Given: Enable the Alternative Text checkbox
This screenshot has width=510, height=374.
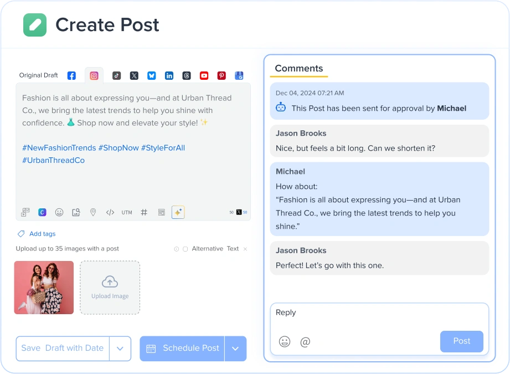Looking at the screenshot, I should (x=184, y=249).
